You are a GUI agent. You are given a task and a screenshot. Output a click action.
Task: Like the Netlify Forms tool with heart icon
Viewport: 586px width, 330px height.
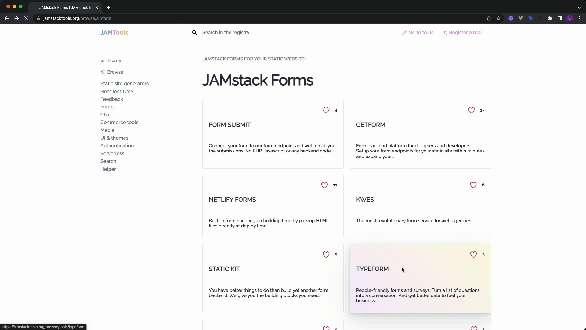324,185
